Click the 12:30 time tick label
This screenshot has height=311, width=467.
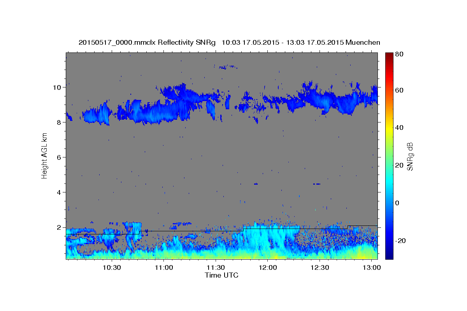(320, 268)
